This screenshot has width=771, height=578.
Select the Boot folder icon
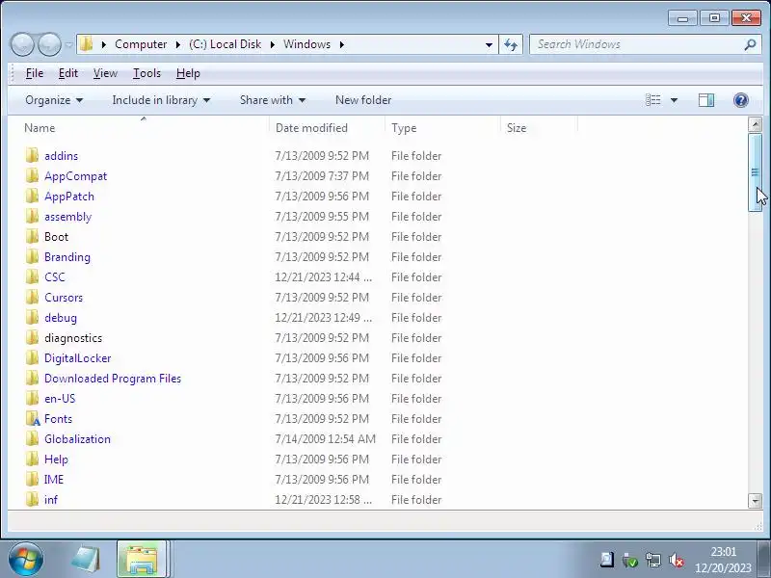32,236
